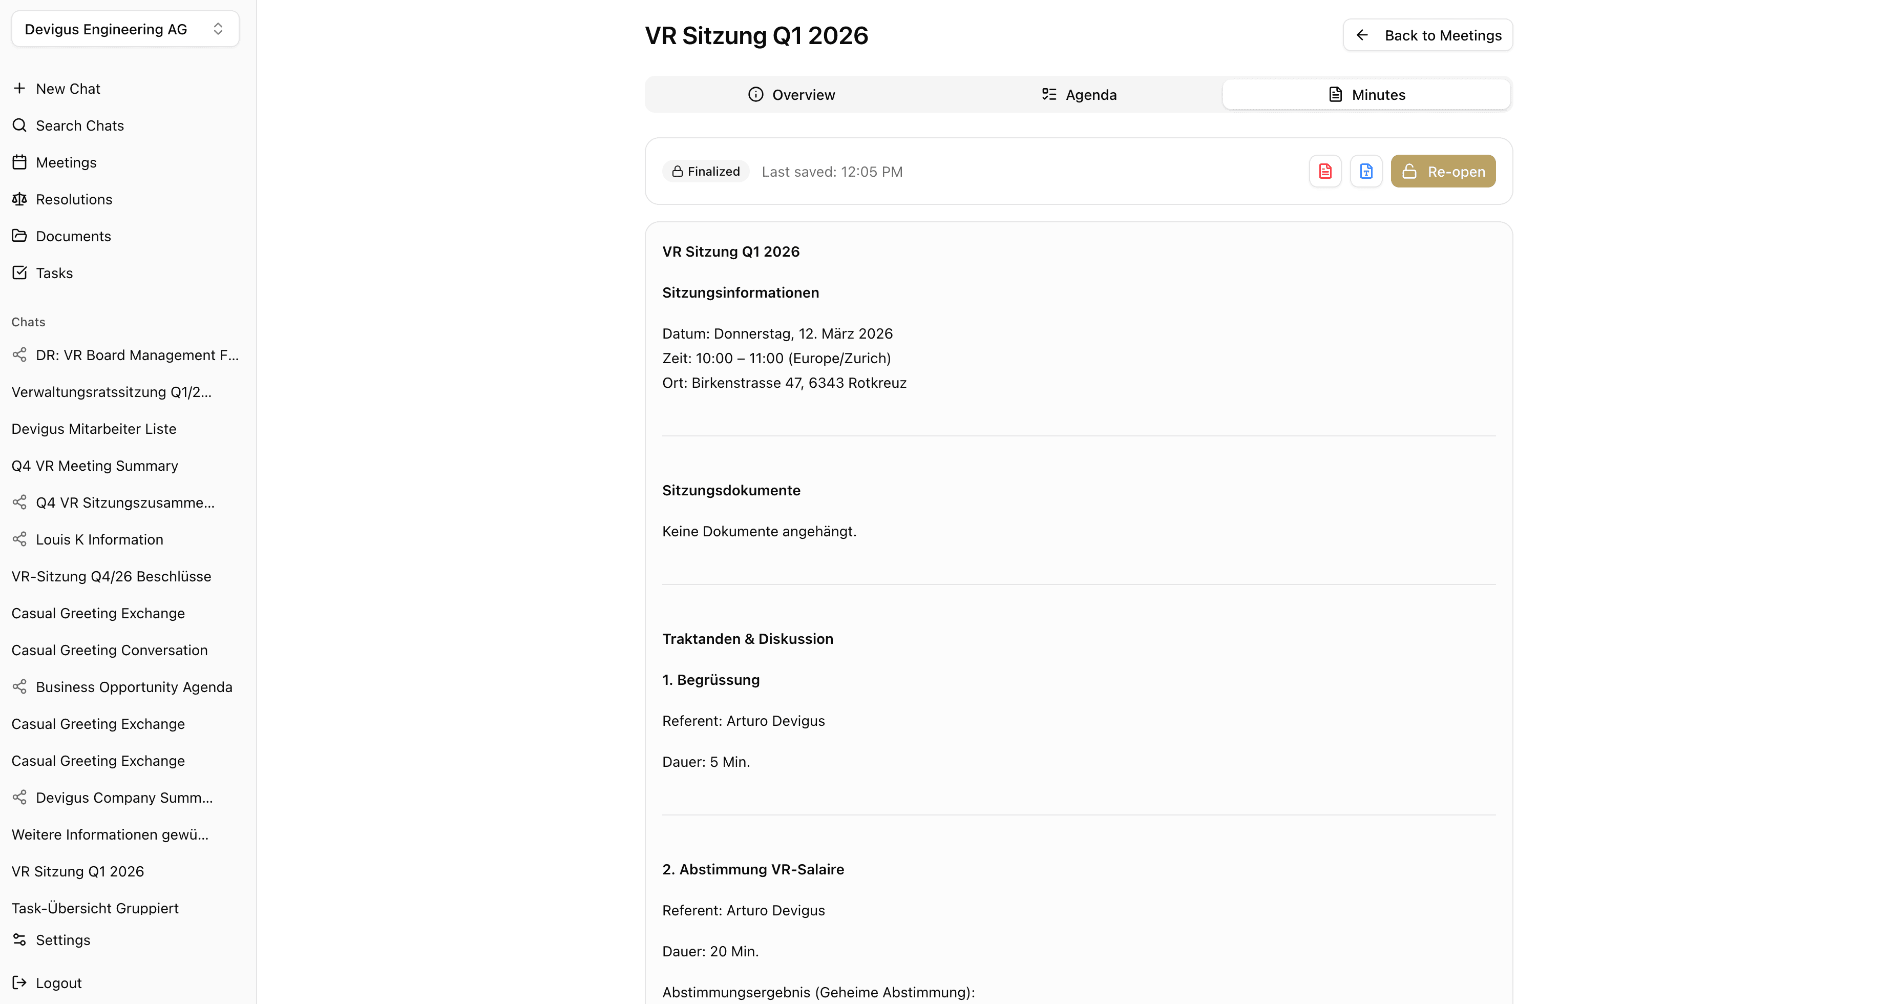
Task: Switch to the Overview tab
Action: pos(790,94)
